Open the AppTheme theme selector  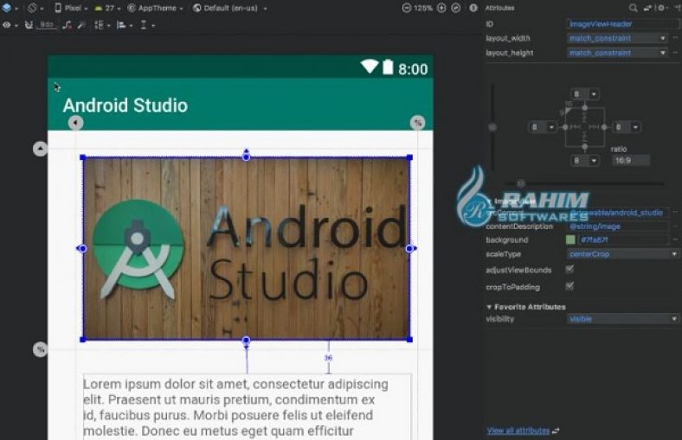click(x=154, y=8)
